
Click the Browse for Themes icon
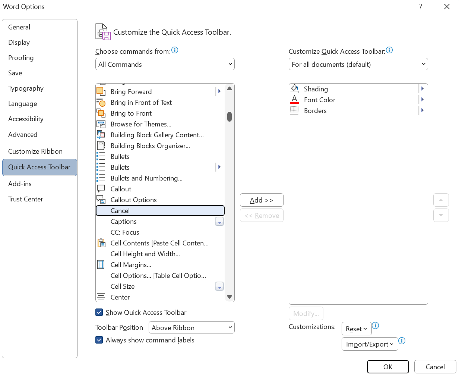click(101, 124)
